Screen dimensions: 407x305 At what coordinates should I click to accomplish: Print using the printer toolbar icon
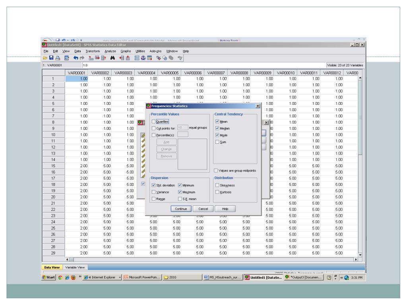coord(58,58)
